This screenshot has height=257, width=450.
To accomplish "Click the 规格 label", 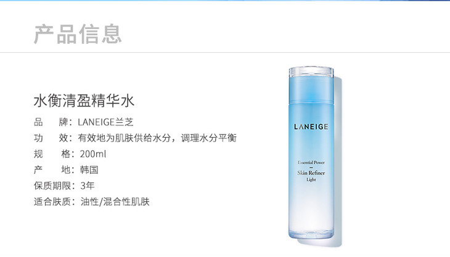I will pyautogui.click(x=52, y=154).
